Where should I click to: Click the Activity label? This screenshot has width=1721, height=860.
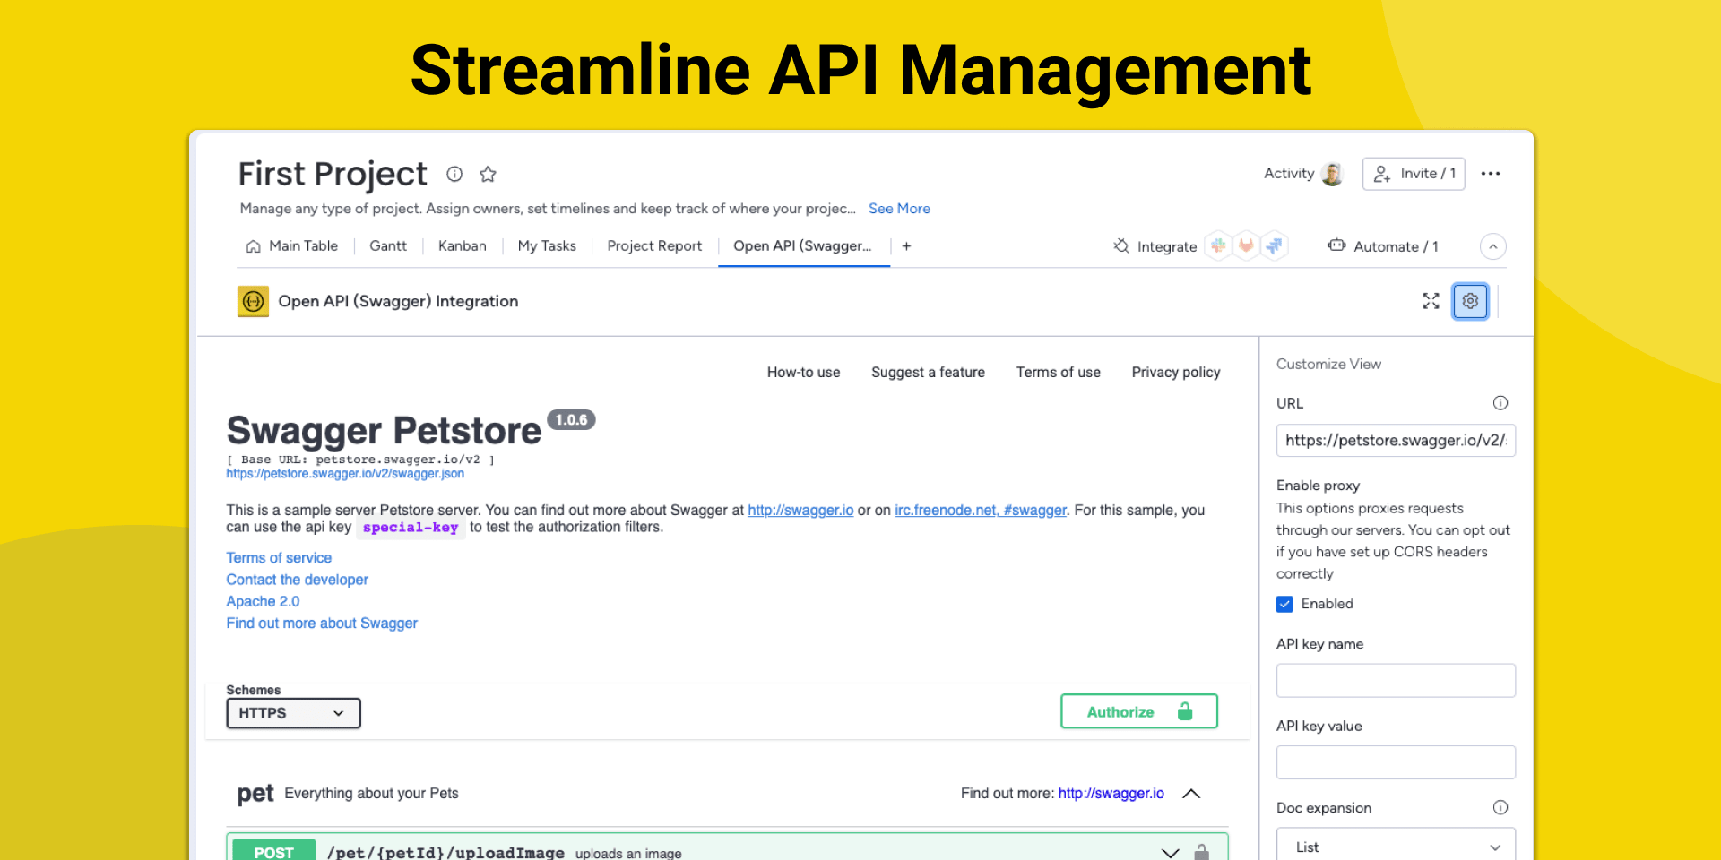pyautogui.click(x=1289, y=174)
